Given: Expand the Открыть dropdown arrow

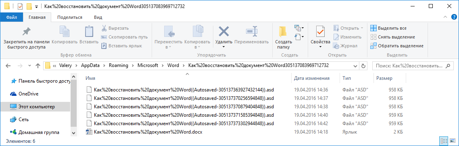Looking at the screenshot, I should point(362,28).
